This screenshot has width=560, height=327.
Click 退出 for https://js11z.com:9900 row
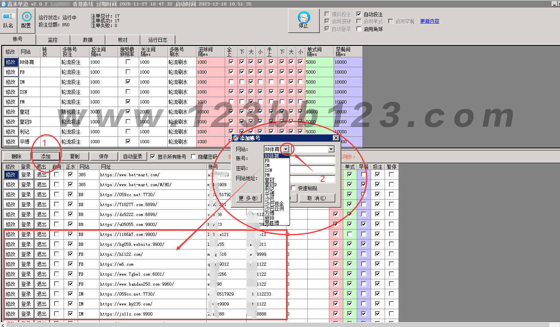pos(42,314)
